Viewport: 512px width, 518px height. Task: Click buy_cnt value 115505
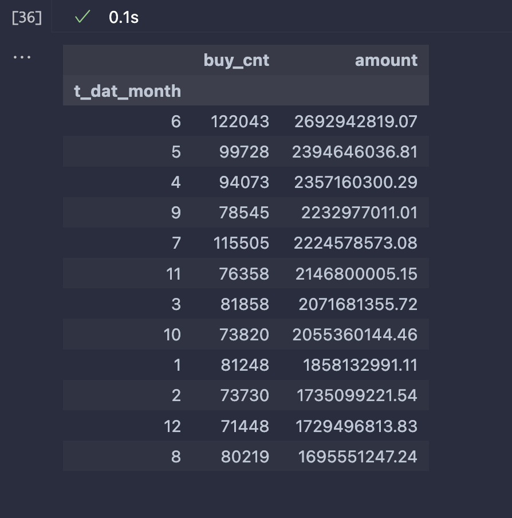click(241, 243)
